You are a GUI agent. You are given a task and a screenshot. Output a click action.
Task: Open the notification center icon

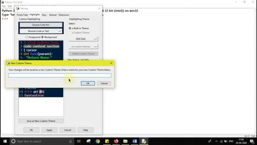(252, 141)
